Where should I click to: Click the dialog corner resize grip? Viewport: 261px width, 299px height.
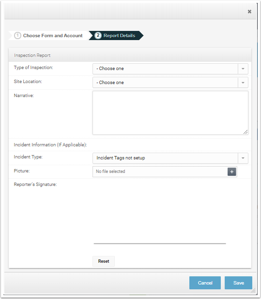coord(253,291)
